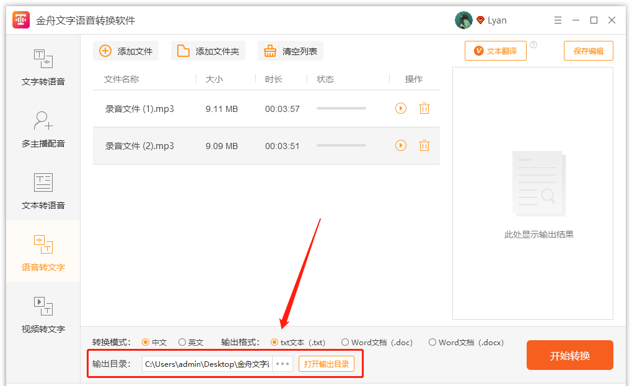Choose txt文本 (.txt) output format
This screenshot has width=632, height=386.
click(274, 342)
